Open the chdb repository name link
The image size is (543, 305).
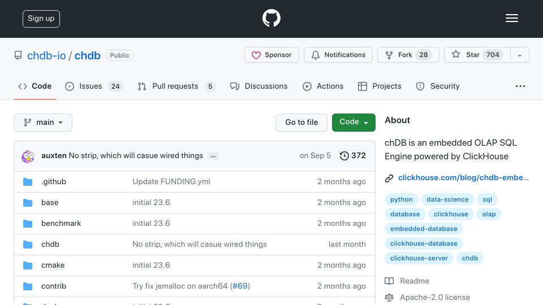click(87, 55)
